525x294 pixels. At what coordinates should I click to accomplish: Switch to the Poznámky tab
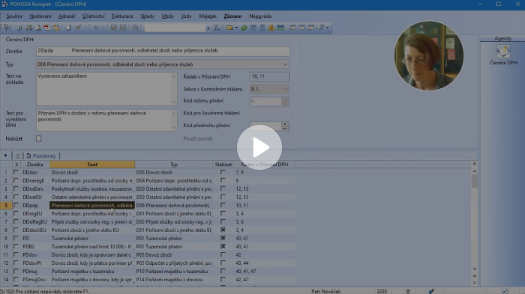[41, 156]
